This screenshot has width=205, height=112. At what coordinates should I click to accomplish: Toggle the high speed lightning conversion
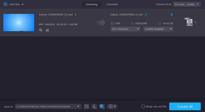click(x=94, y=106)
